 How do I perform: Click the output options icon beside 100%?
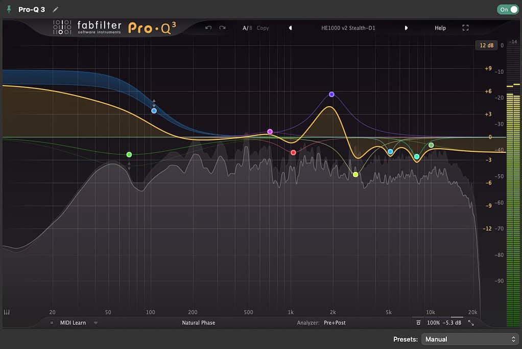[x=418, y=323]
